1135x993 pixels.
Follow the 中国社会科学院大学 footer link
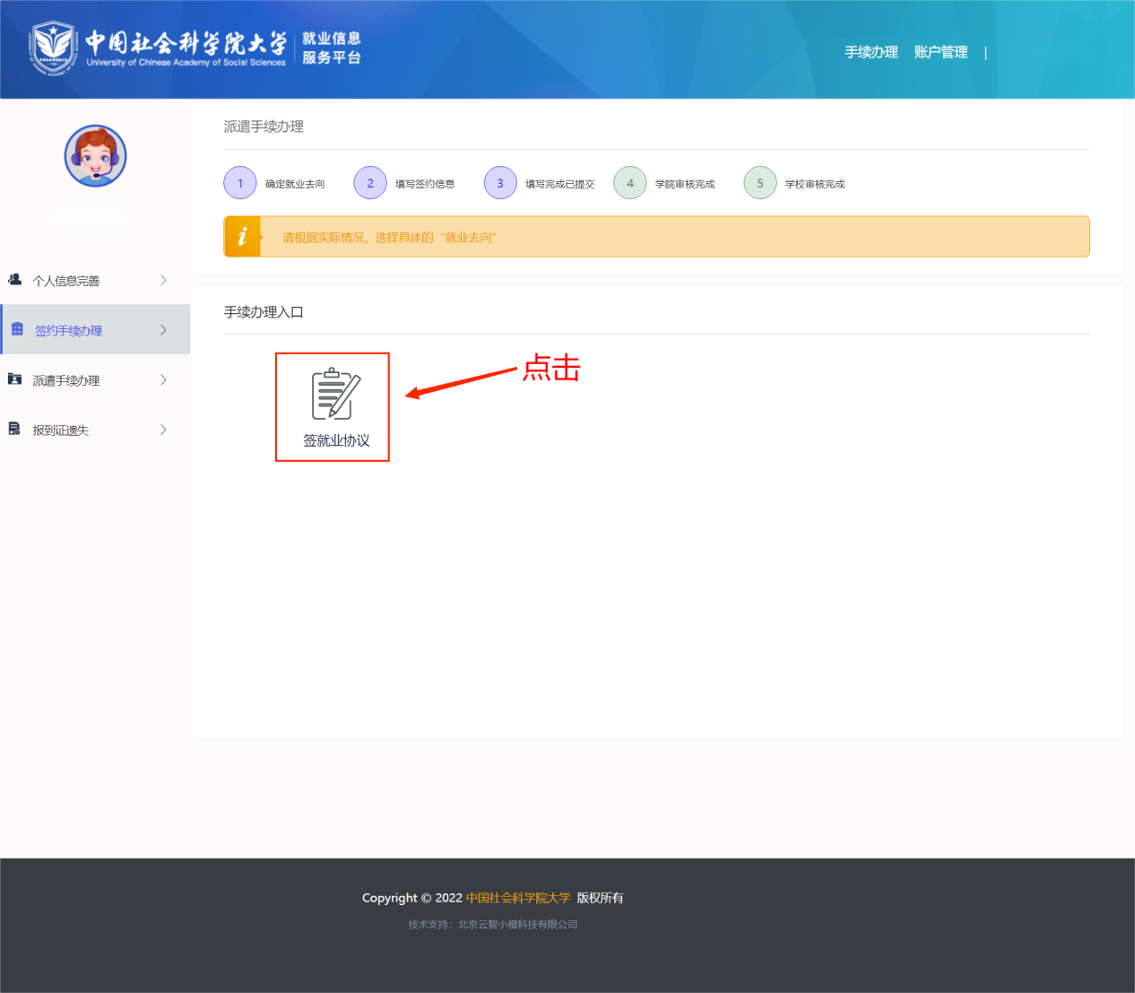click(518, 898)
